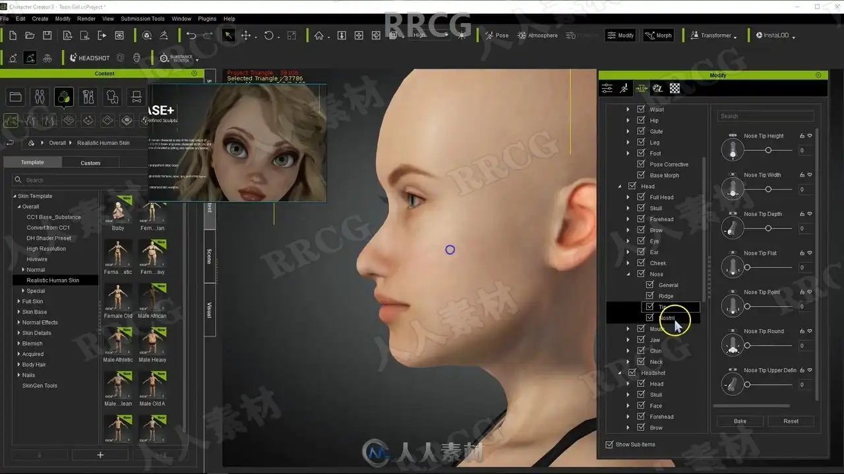This screenshot has height=474, width=844.
Task: Click the InstaLOD toolbar button
Action: tap(775, 36)
